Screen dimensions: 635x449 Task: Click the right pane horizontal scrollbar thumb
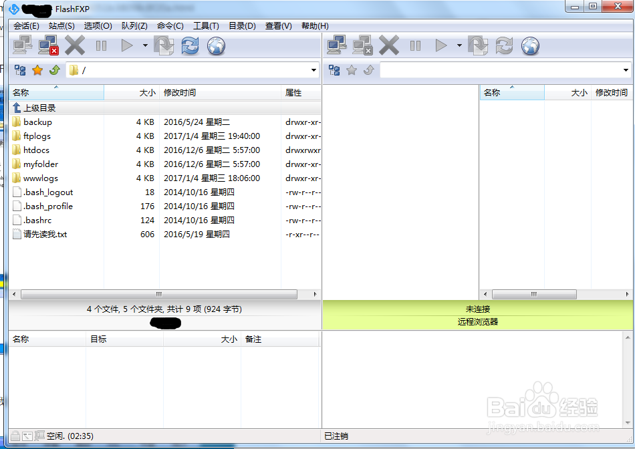pyautogui.click(x=534, y=295)
